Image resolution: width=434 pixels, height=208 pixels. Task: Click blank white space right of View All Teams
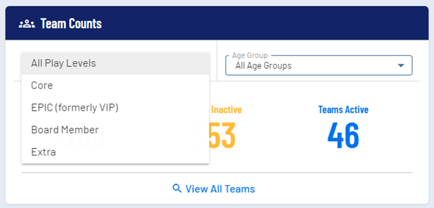347,189
